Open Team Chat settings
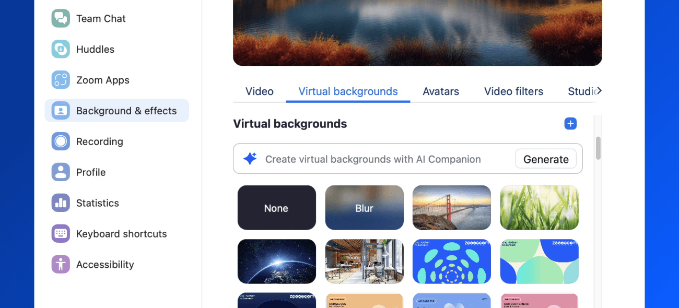This screenshot has width=679, height=308. (x=116, y=18)
